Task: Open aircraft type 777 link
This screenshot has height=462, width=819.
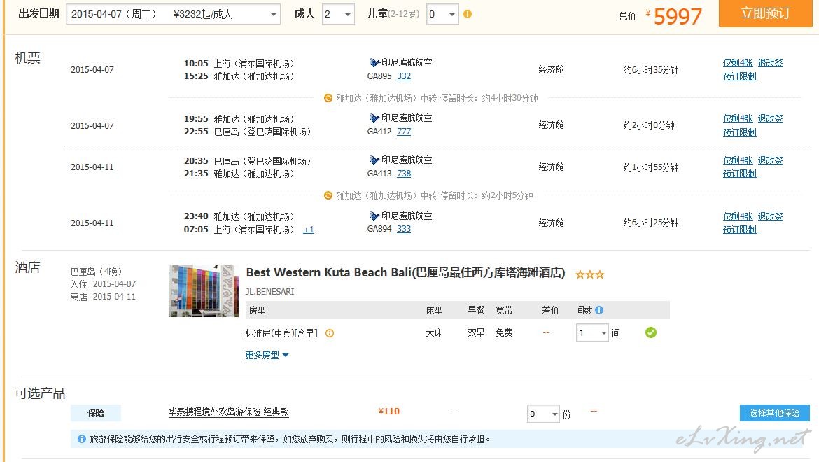Action: tap(404, 132)
